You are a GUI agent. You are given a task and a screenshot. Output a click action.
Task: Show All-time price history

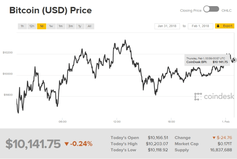click(89, 26)
